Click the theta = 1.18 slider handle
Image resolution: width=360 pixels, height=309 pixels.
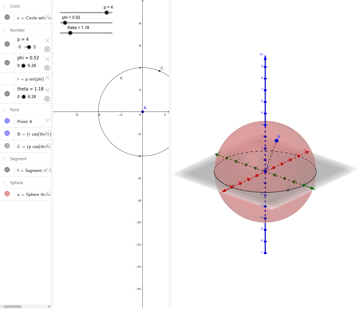70,33
